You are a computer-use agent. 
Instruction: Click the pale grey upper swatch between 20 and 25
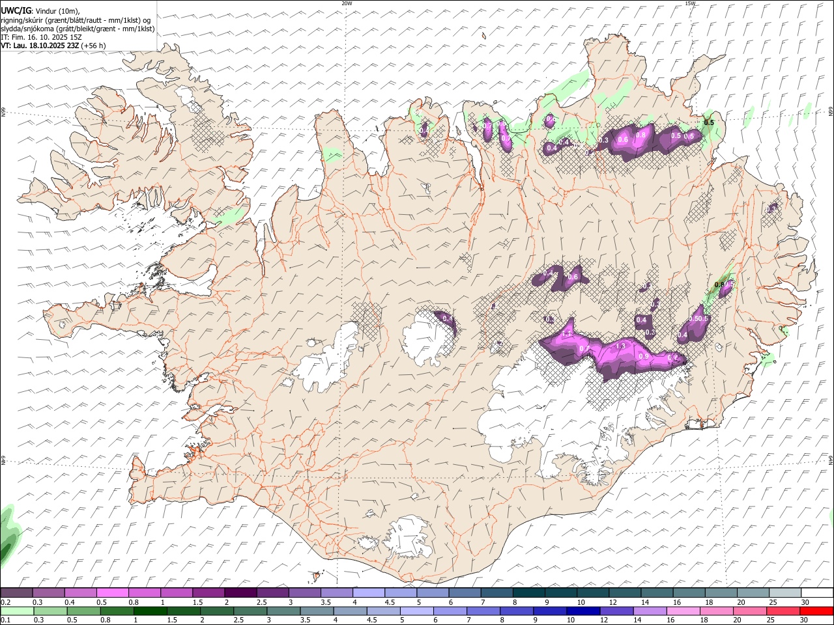pyautogui.click(x=753, y=592)
